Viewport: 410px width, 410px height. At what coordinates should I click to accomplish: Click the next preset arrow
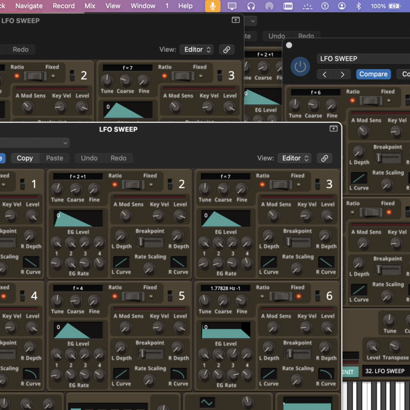point(343,74)
